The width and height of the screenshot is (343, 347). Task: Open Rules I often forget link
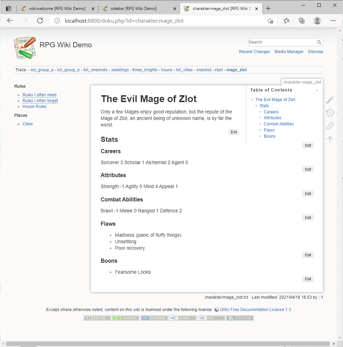40,101
